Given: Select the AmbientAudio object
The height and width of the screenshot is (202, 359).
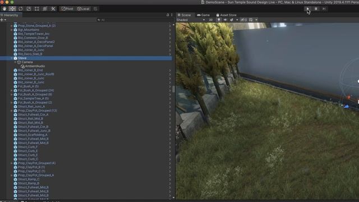Looking at the screenshot, I should [35, 66].
